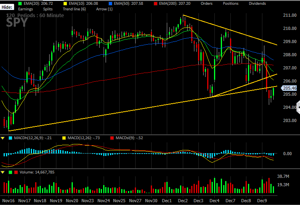Hide Orders on the chart
This screenshot has width=300, height=205.
206,4
